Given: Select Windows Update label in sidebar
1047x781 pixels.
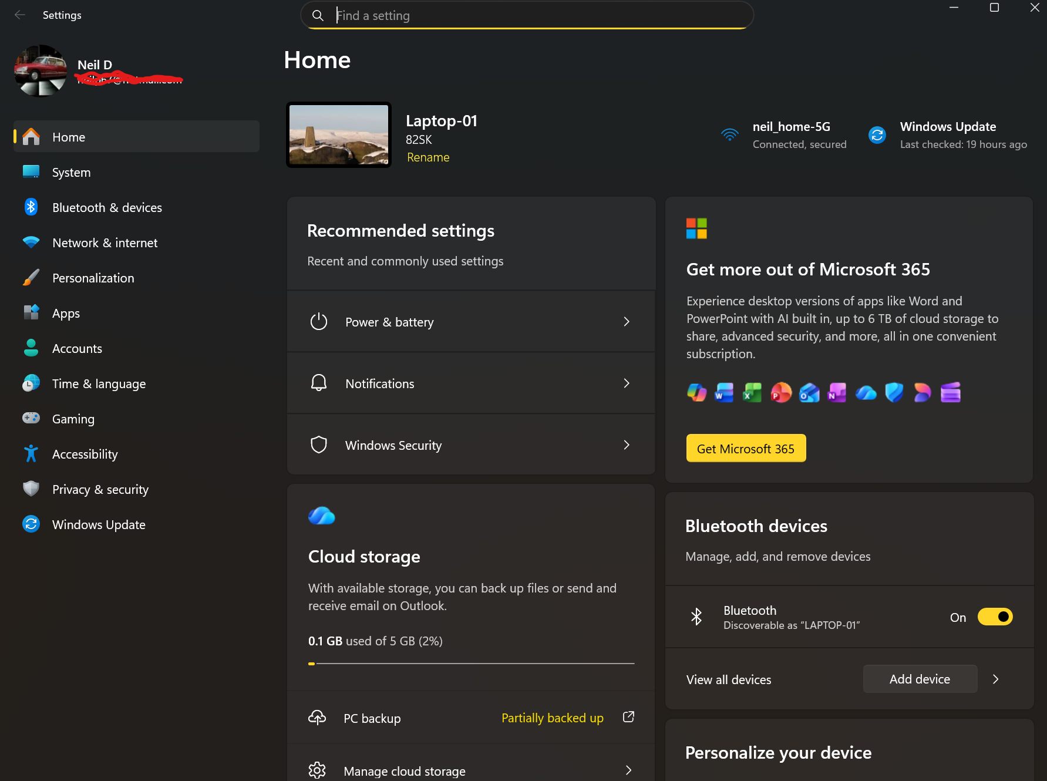Looking at the screenshot, I should point(99,524).
